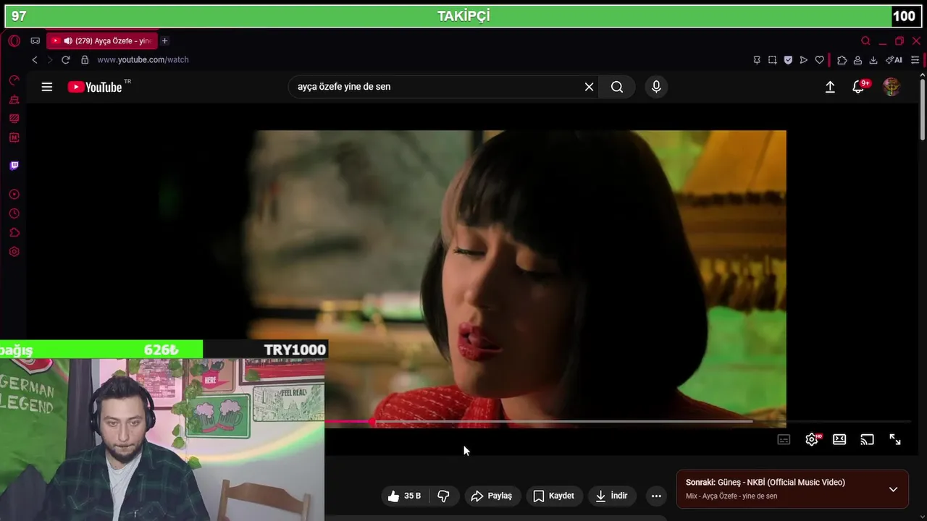Open the Opera GX main menu logo
This screenshot has height=521, width=927.
click(14, 41)
